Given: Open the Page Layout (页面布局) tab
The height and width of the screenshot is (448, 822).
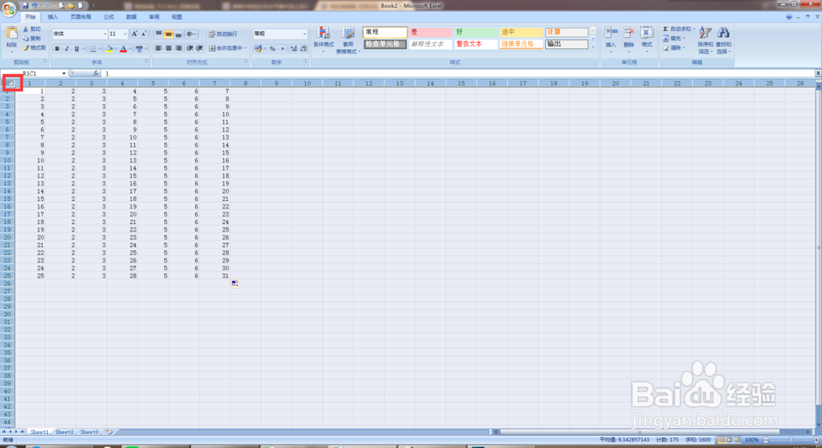Looking at the screenshot, I should [81, 16].
